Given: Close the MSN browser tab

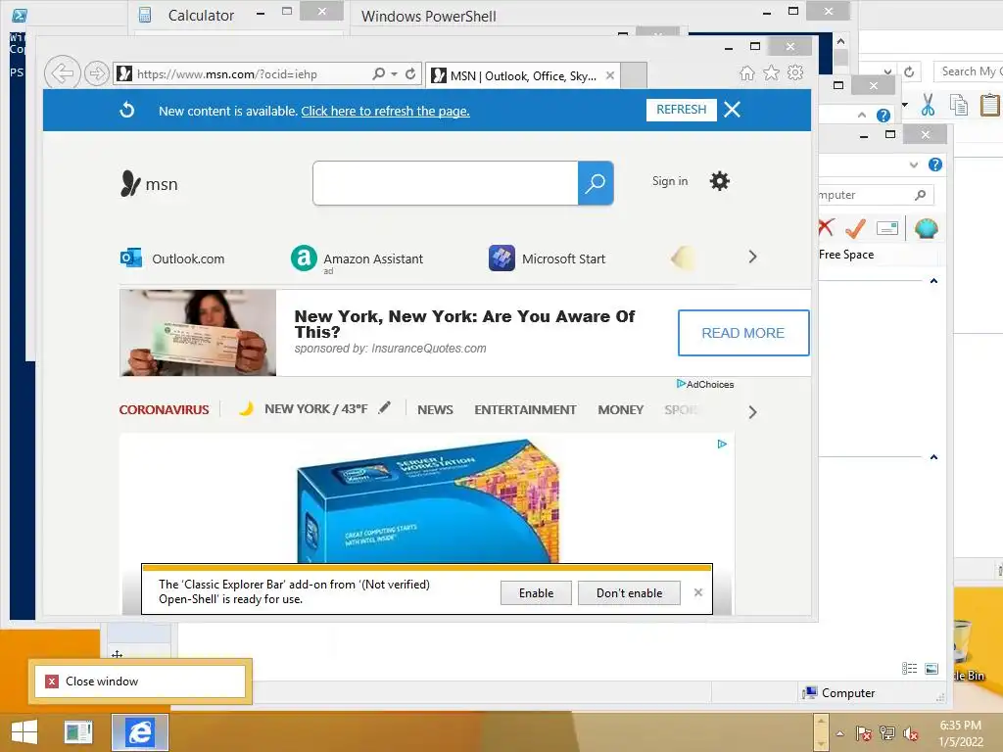Looking at the screenshot, I should pos(610,75).
